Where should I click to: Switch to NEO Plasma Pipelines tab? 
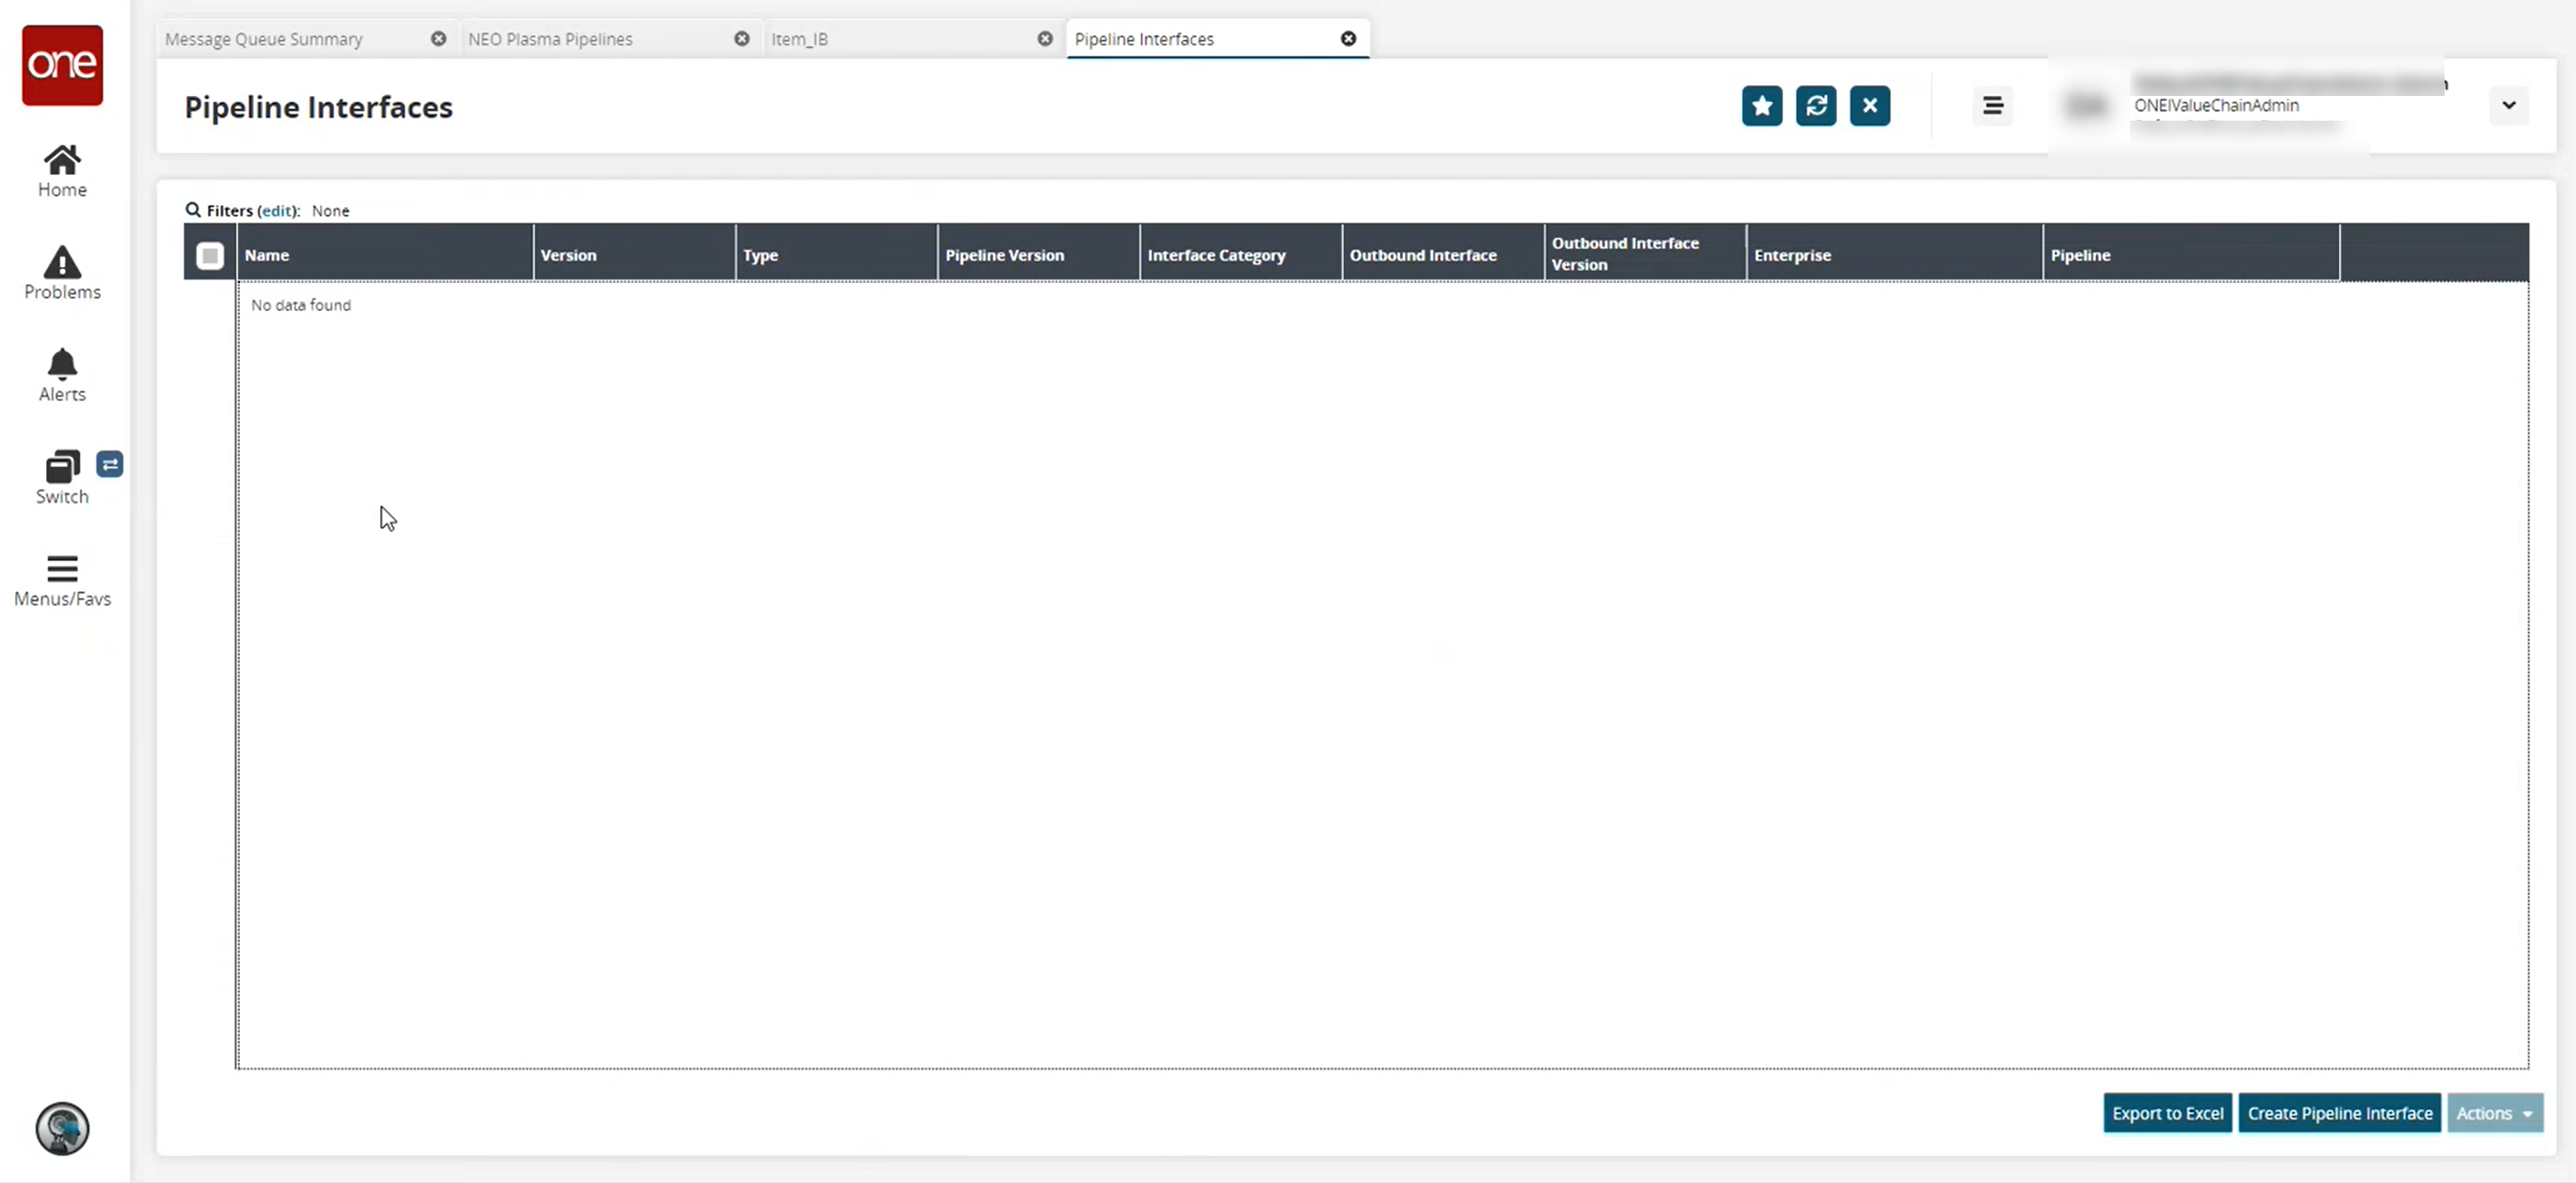point(550,39)
